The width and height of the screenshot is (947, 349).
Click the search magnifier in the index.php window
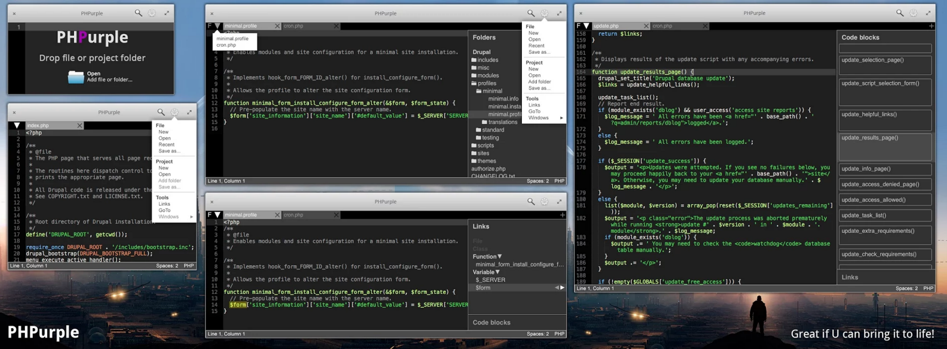tap(161, 113)
